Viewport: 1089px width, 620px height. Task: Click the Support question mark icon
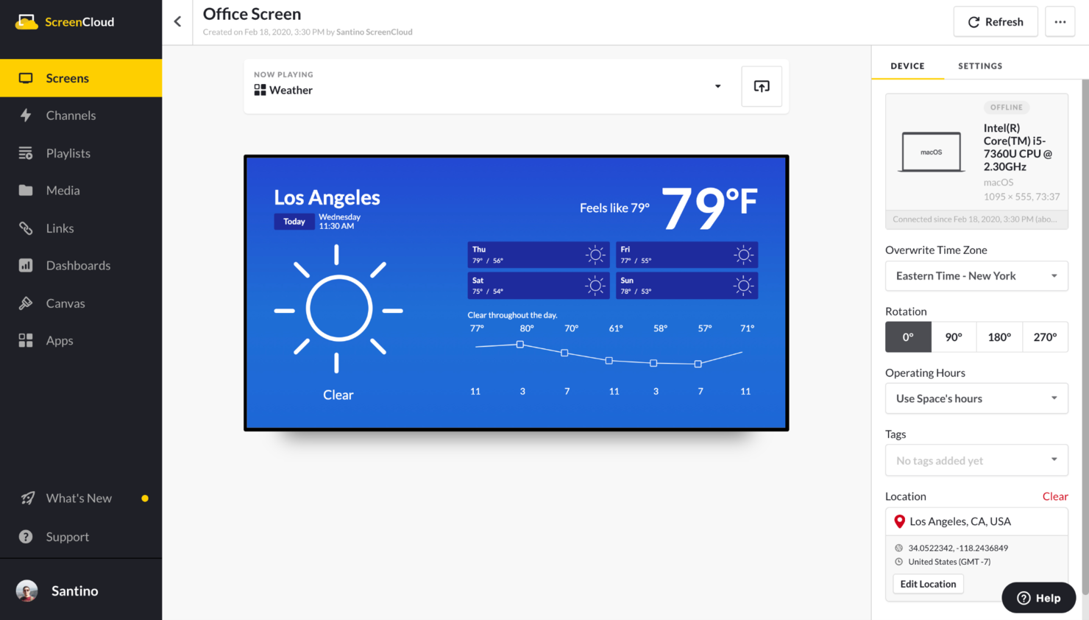tap(26, 537)
